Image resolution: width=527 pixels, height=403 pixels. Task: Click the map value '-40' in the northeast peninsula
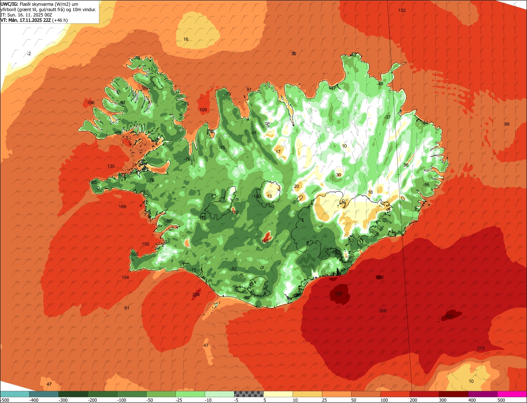380,84
